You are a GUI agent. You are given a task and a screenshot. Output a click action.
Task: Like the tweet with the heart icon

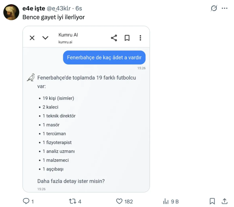coord(119,201)
